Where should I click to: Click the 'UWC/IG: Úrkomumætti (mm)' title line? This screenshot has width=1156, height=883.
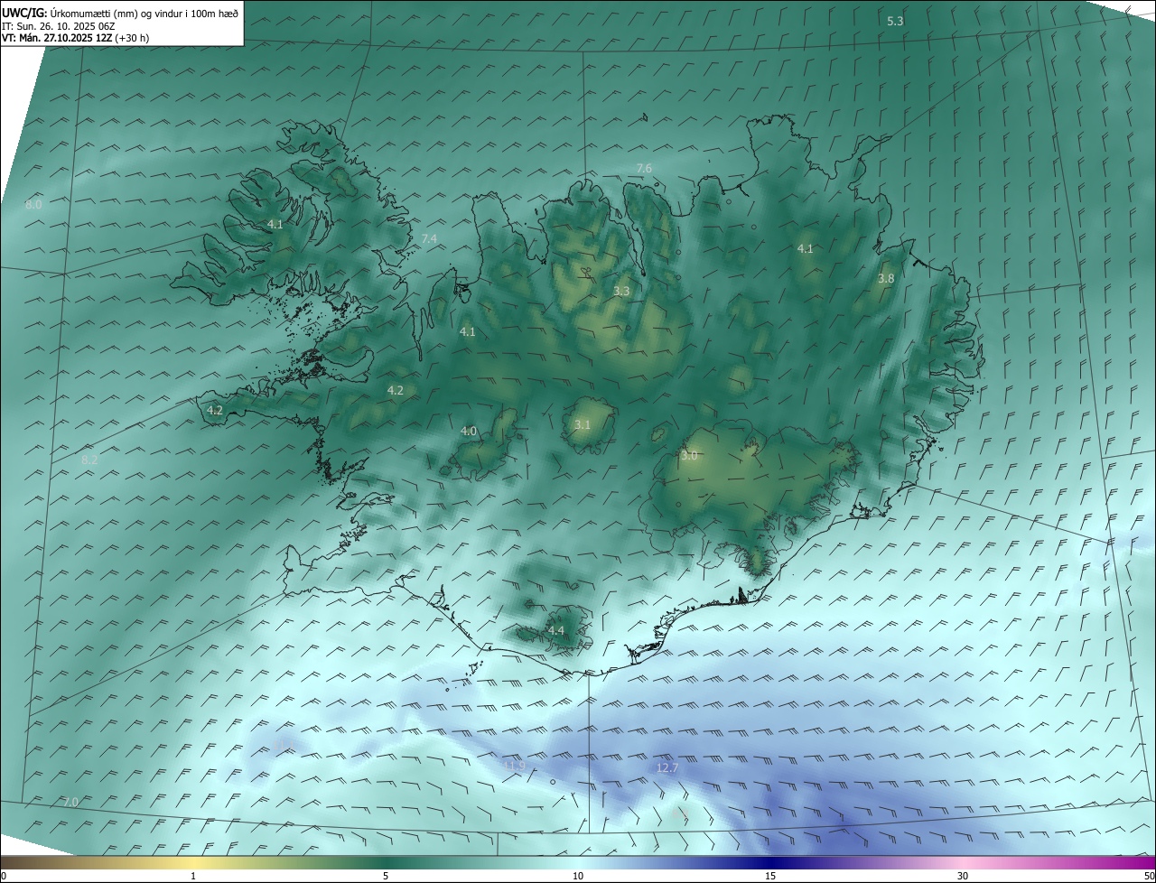pos(120,13)
